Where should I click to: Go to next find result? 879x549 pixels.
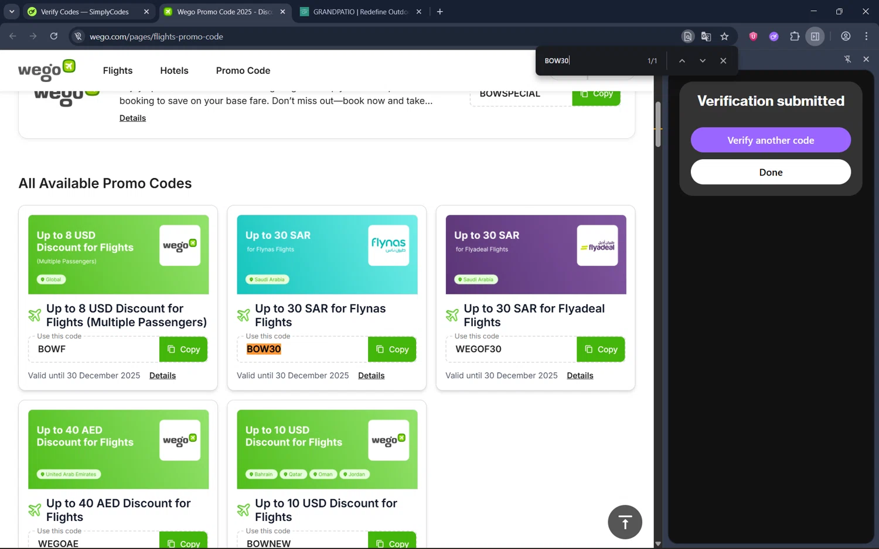pyautogui.click(x=703, y=61)
